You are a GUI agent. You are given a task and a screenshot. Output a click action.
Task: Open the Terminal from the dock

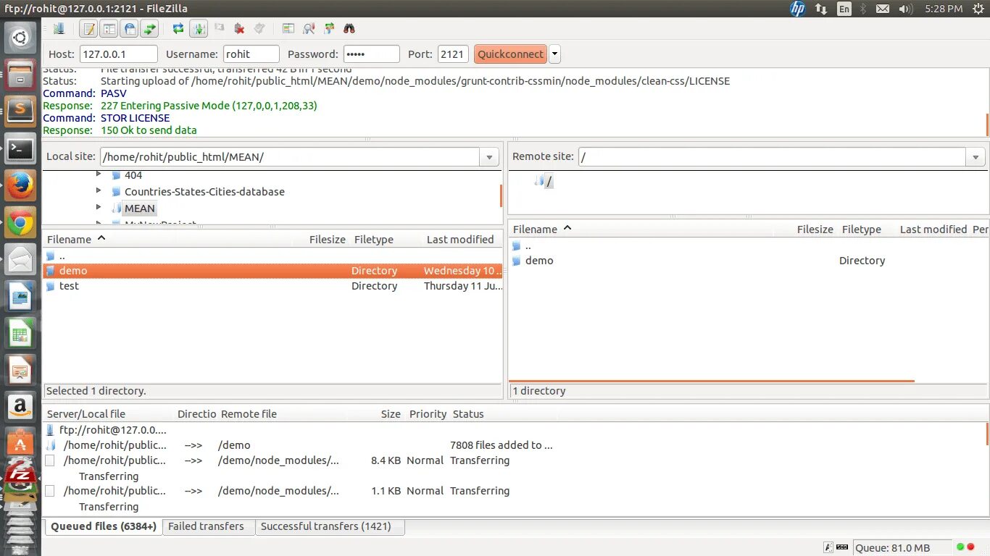(20, 149)
